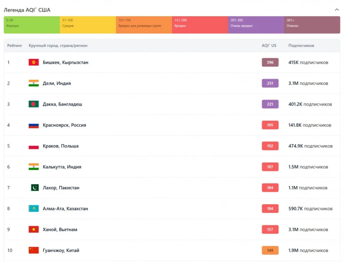Click the Рейтинг column header
This screenshot has width=344, height=262.
coord(15,46)
